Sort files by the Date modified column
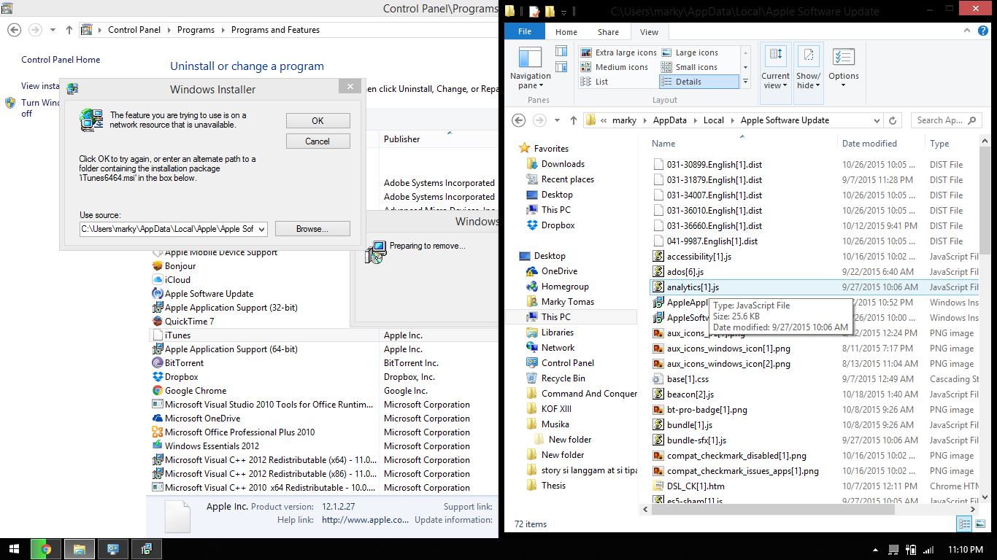 [x=869, y=144]
